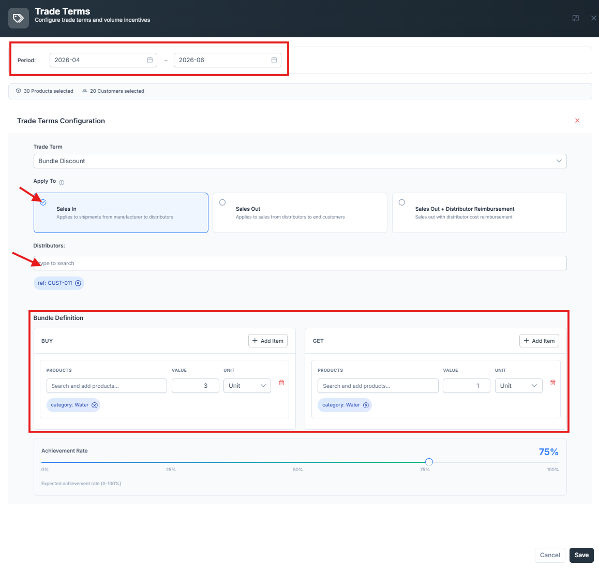Remove the CUST-011 distributor tag
Screen dimensions: 599x568
tap(78, 283)
